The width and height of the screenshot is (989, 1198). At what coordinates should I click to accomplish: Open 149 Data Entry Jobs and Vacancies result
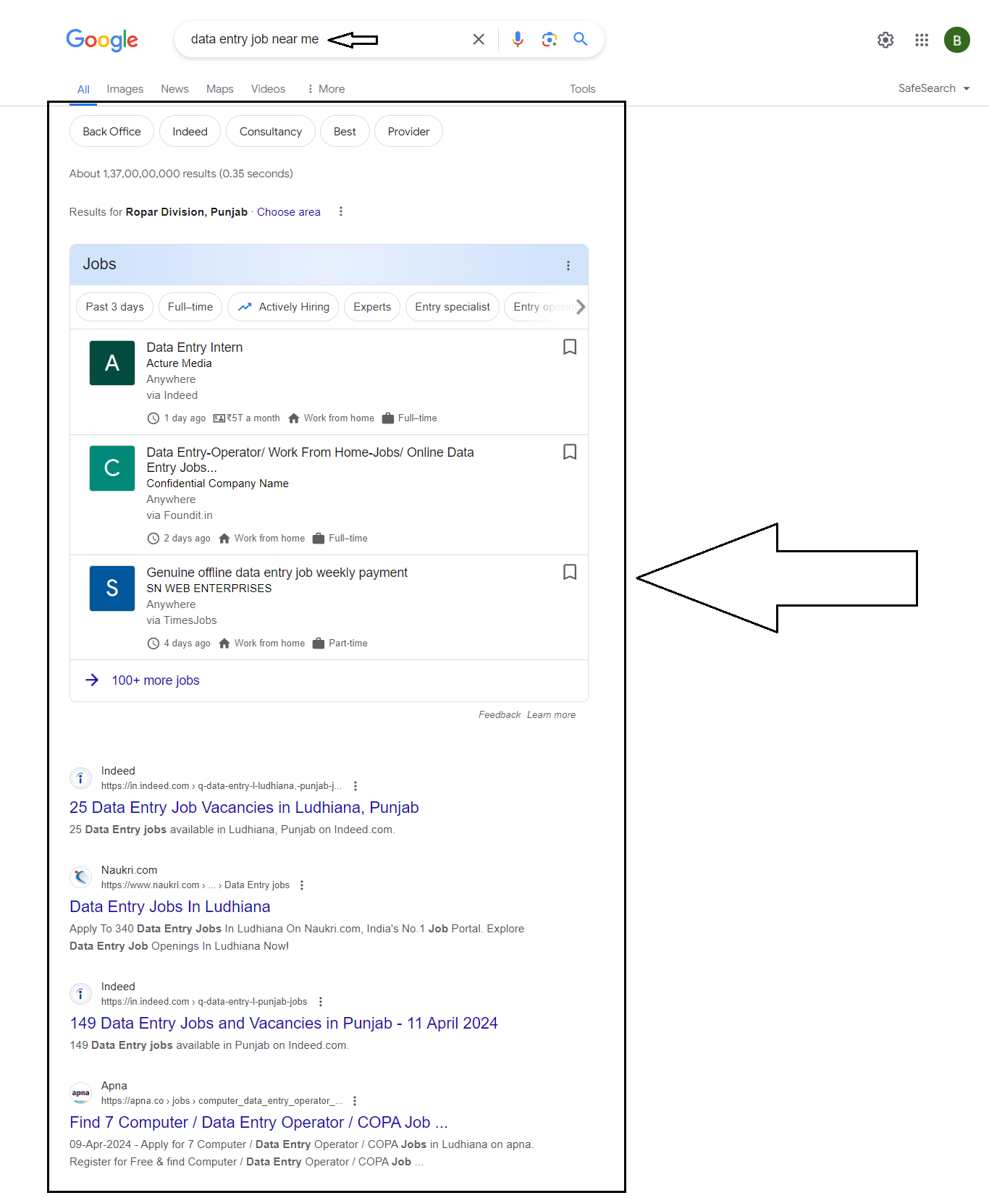tap(284, 1023)
